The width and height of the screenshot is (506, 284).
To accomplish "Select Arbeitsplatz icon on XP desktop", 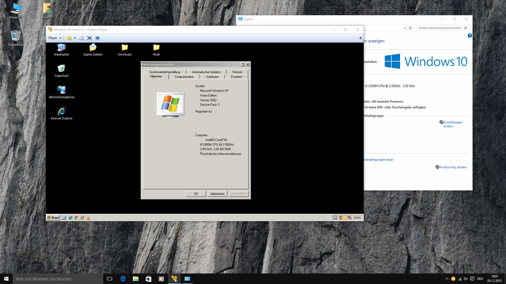I will click(61, 50).
